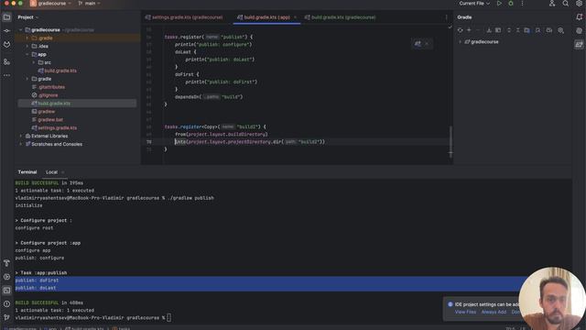Expand the .gradle folder
586x330 pixels.
pos(27,38)
